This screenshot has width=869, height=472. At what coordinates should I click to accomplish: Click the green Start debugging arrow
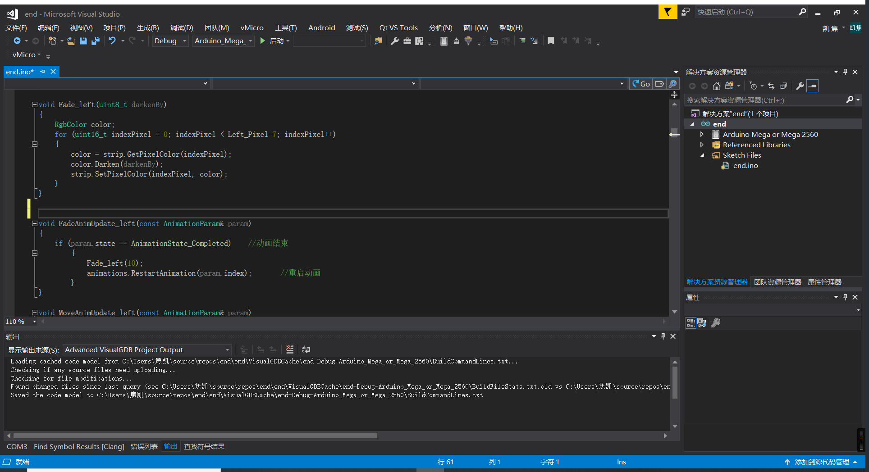click(262, 41)
